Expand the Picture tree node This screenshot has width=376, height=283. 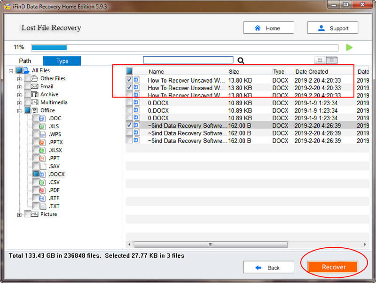click(19, 215)
